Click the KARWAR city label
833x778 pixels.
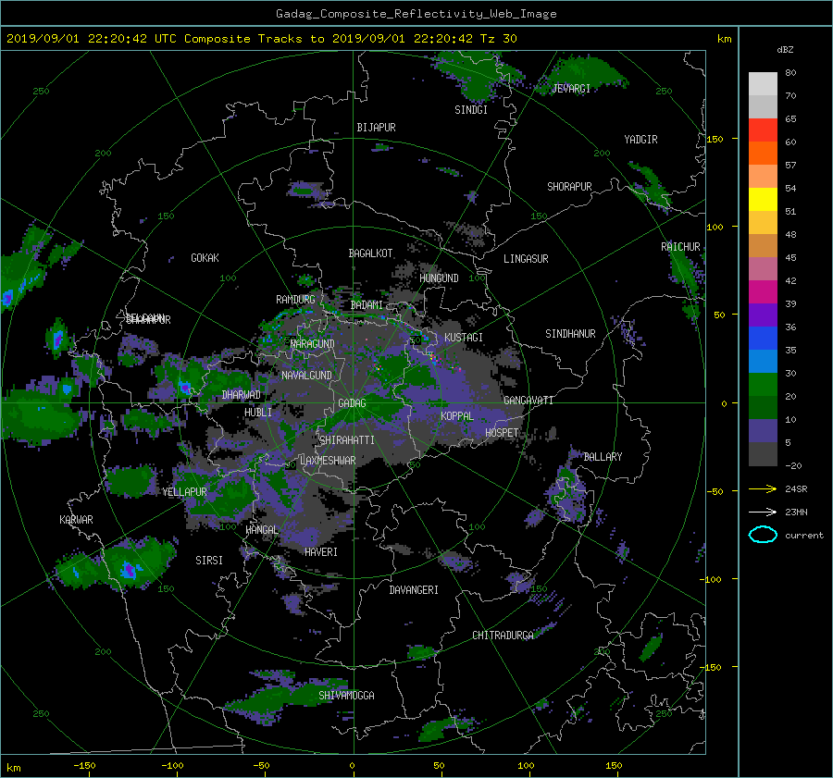tap(76, 520)
